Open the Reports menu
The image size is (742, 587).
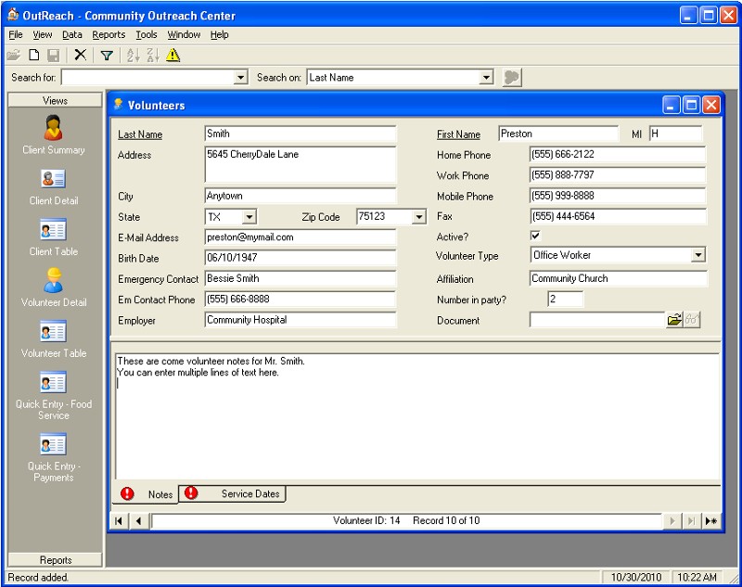click(109, 34)
